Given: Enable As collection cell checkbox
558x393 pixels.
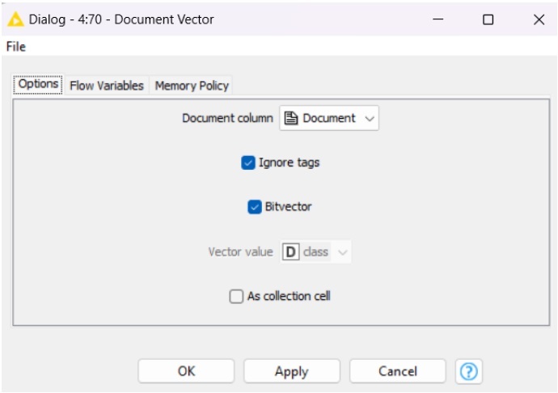Looking at the screenshot, I should tap(236, 297).
